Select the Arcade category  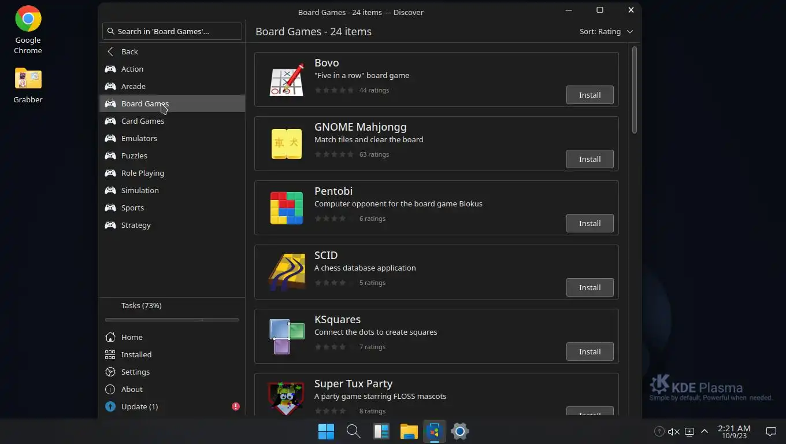(x=172, y=86)
